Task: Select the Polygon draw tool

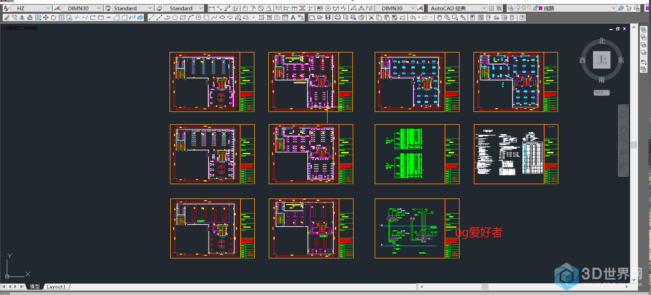Action: tap(175, 17)
